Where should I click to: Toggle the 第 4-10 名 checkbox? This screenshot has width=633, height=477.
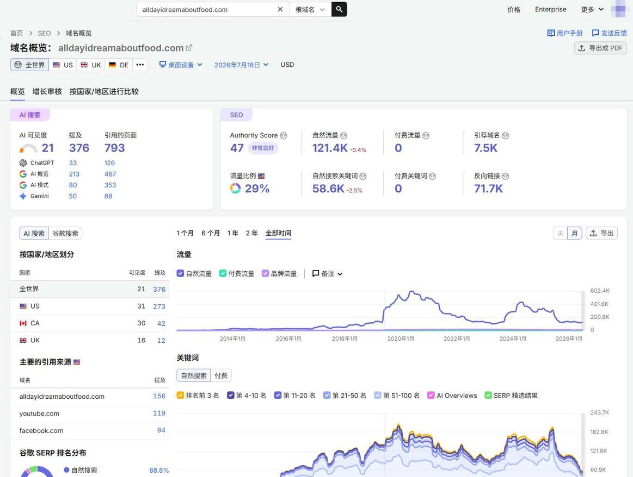(231, 395)
